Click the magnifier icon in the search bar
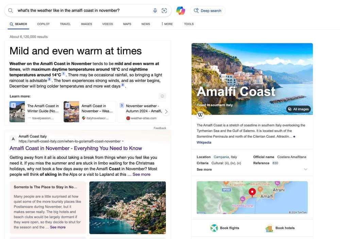 [11, 11]
